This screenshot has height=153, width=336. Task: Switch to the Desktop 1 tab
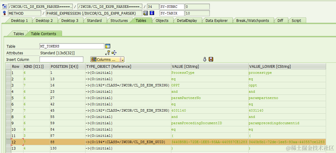(x=19, y=20)
